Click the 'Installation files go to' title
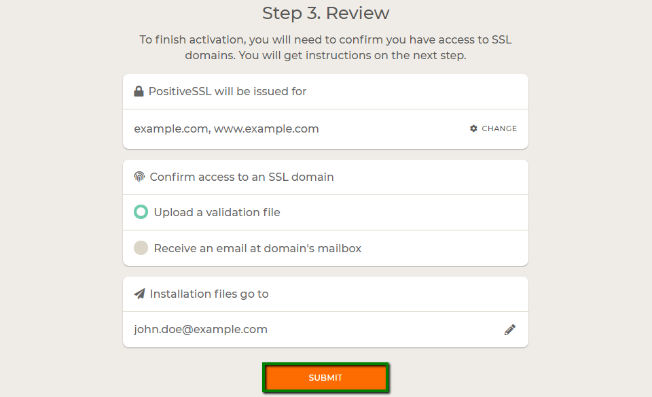The image size is (652, 397). tap(209, 294)
